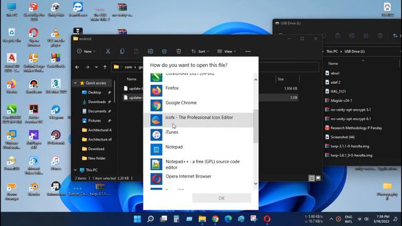Go back in android folder window

click(x=77, y=67)
